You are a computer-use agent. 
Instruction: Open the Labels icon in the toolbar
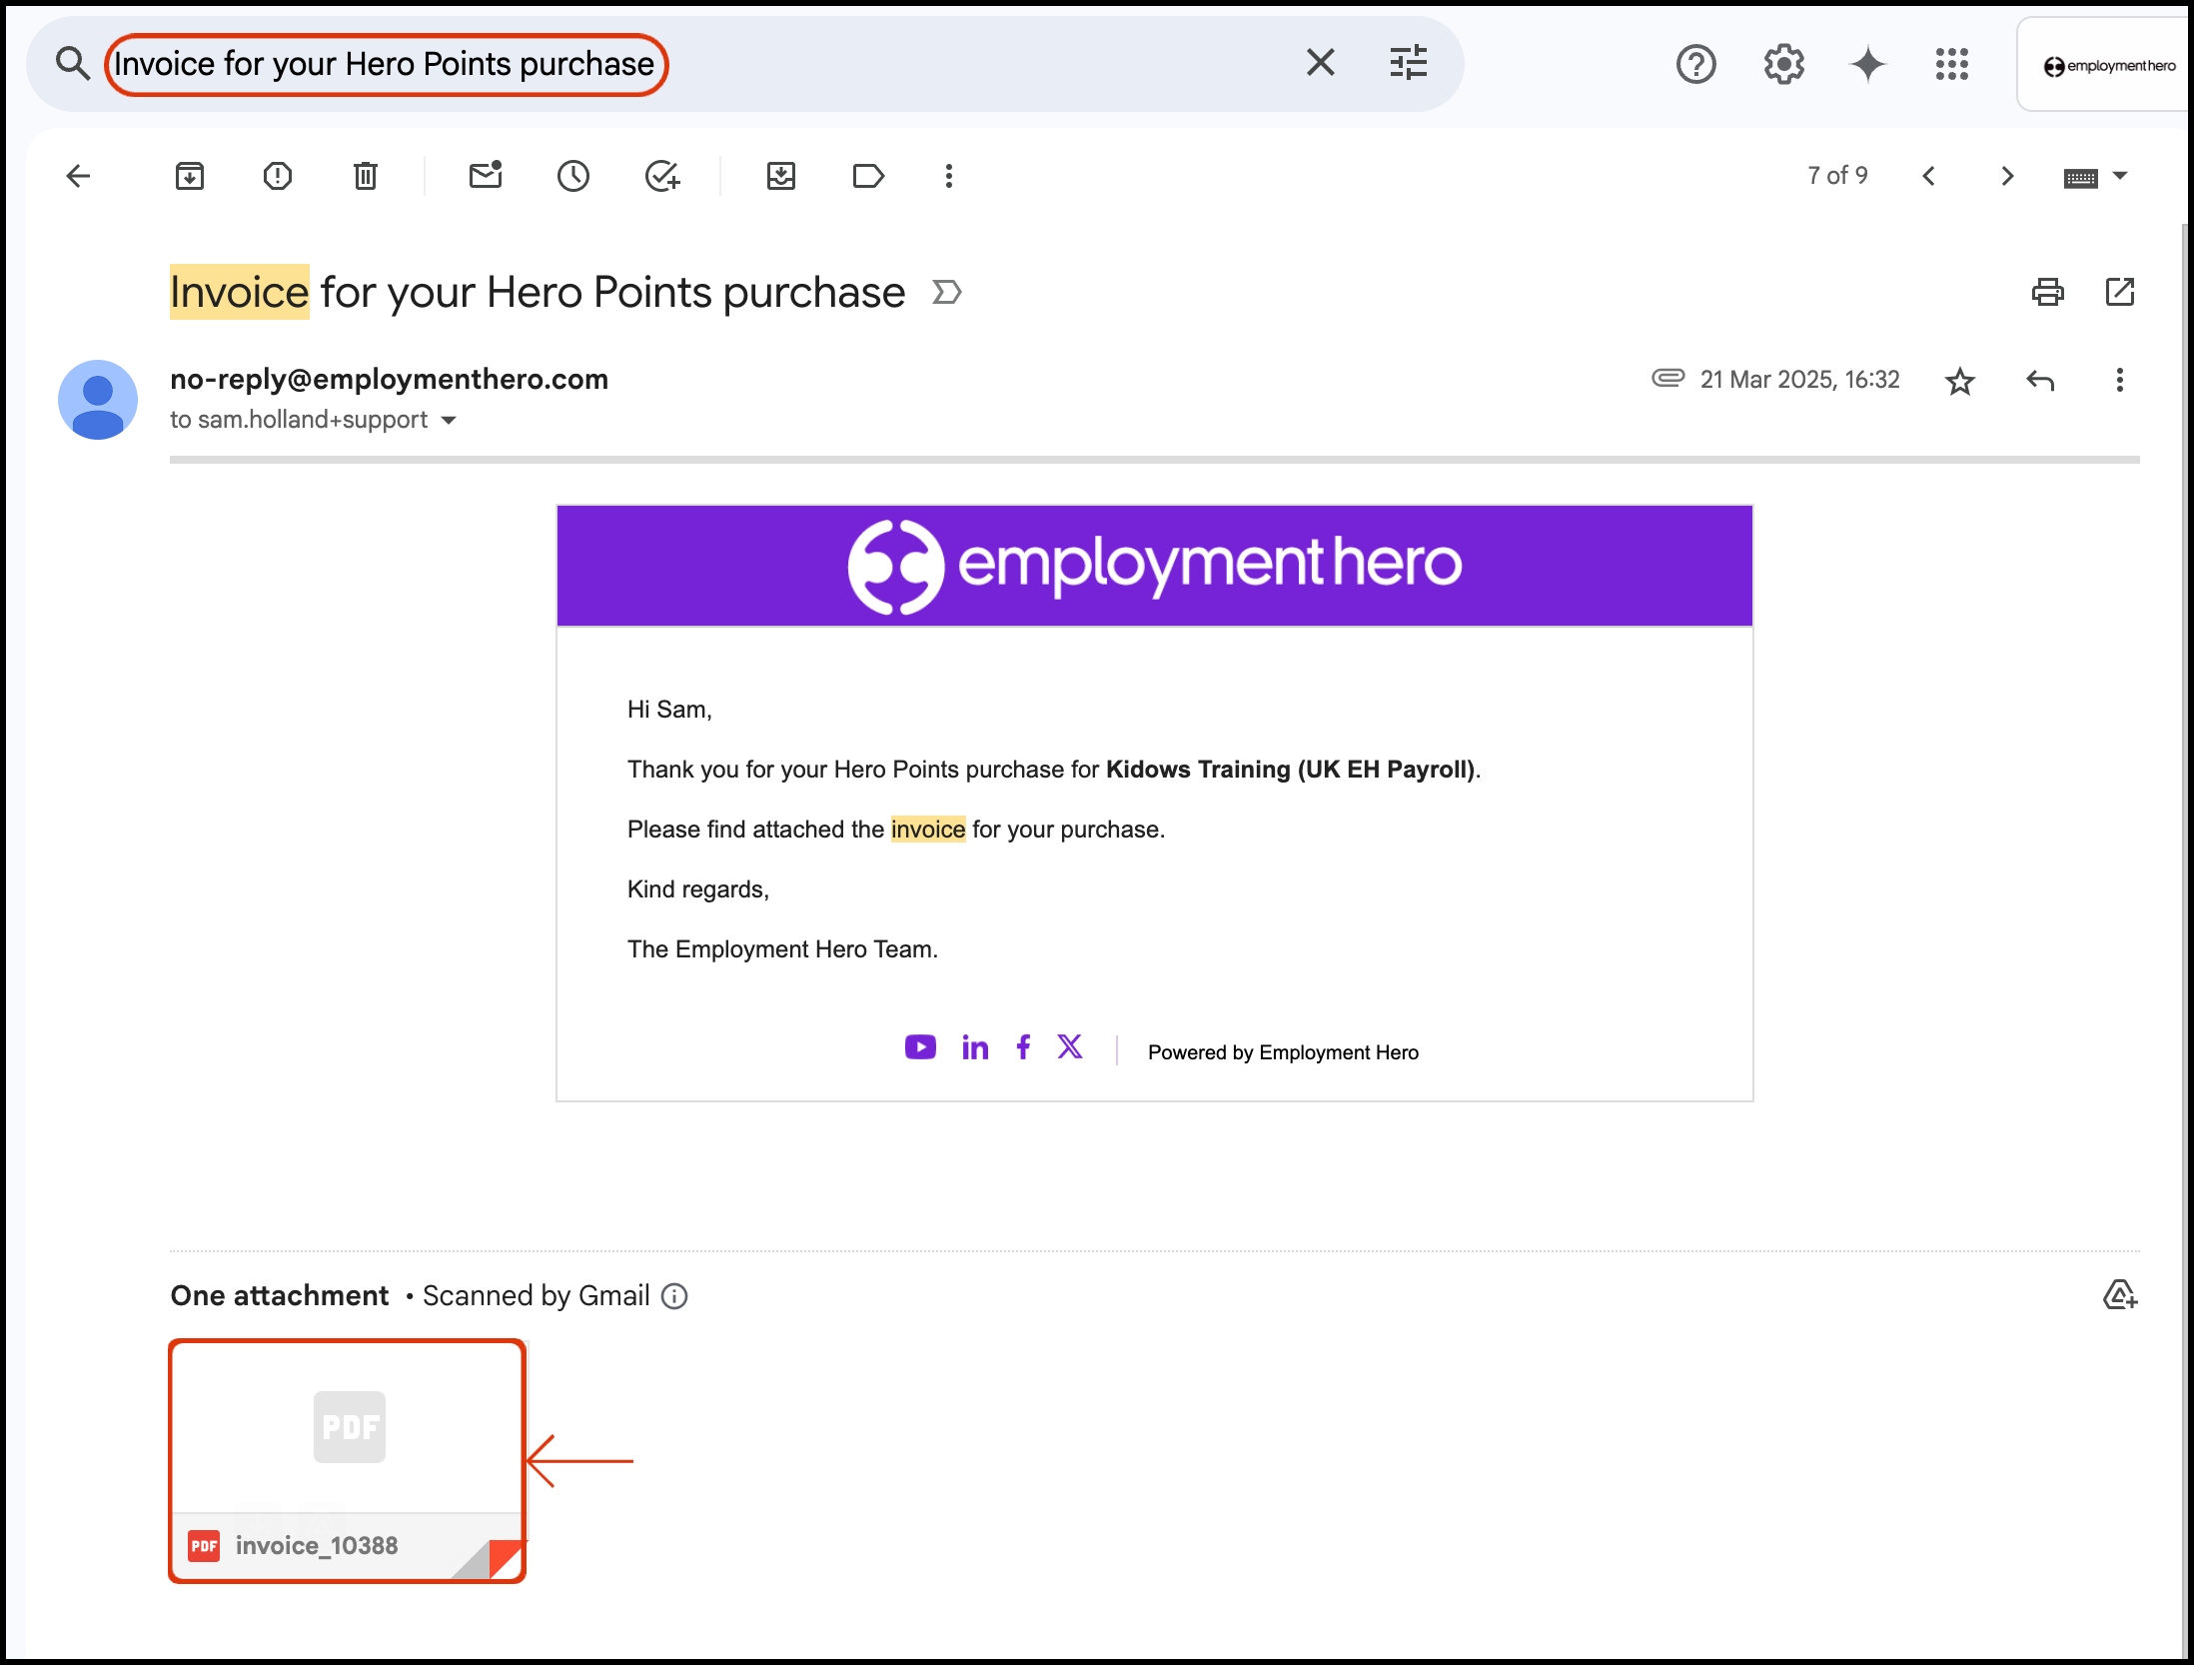[868, 177]
